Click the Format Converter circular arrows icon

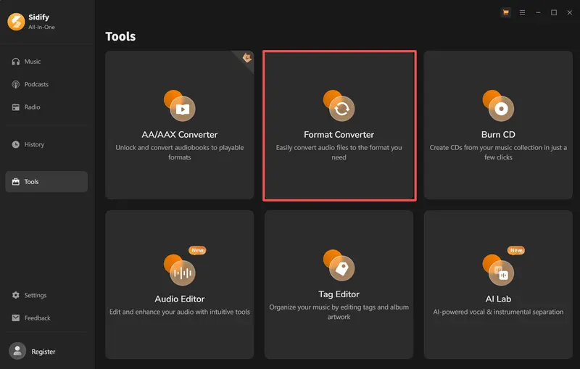coord(339,105)
